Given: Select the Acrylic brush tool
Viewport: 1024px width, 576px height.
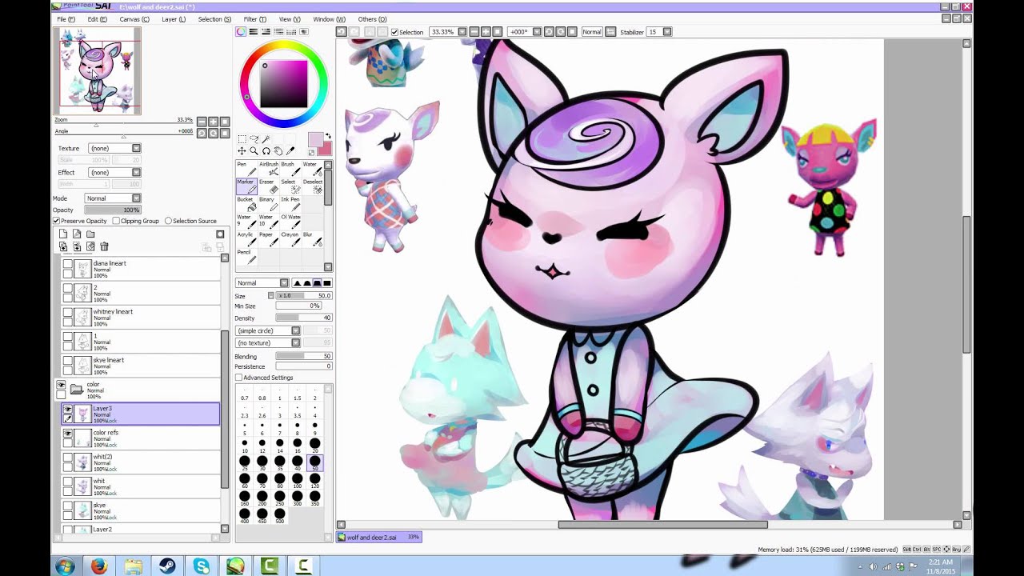Looking at the screenshot, I should coord(246,238).
